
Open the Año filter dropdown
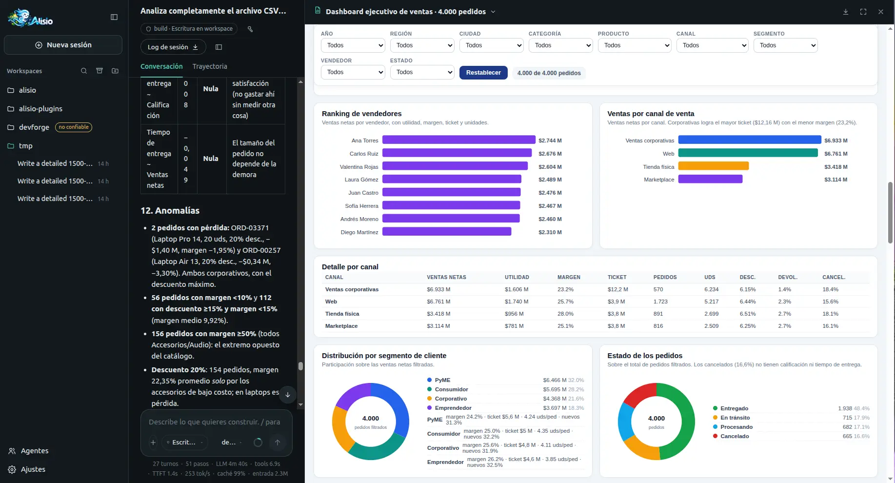click(353, 45)
